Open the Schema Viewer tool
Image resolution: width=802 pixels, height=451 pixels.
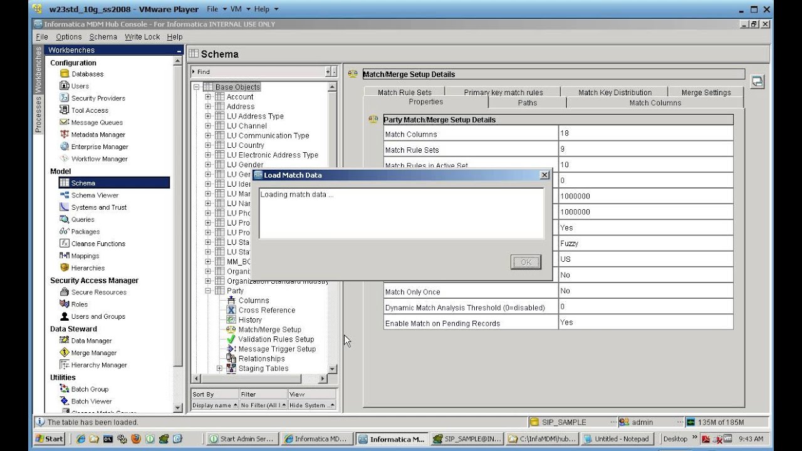click(x=89, y=195)
